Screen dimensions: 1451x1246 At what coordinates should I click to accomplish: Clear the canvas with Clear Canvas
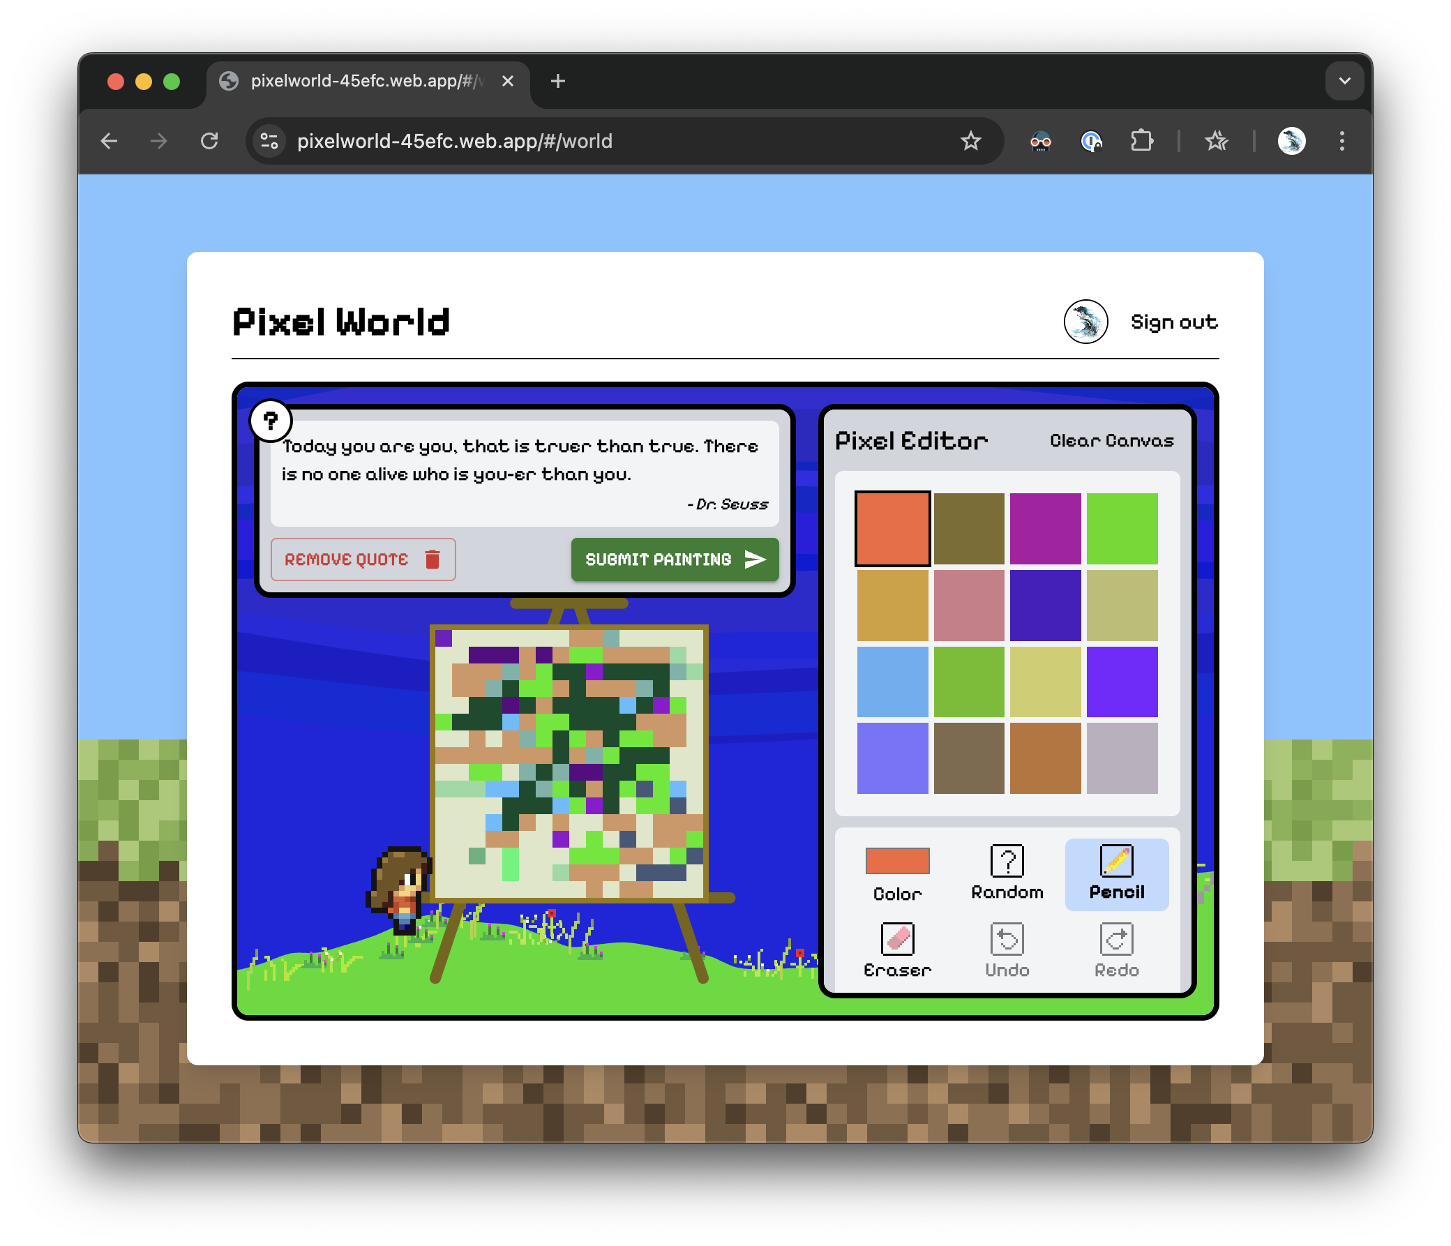[1112, 440]
